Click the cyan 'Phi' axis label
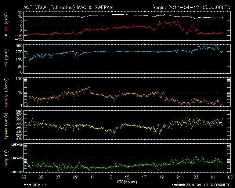The height and width of the screenshot is (188, 235). tap(6, 64)
